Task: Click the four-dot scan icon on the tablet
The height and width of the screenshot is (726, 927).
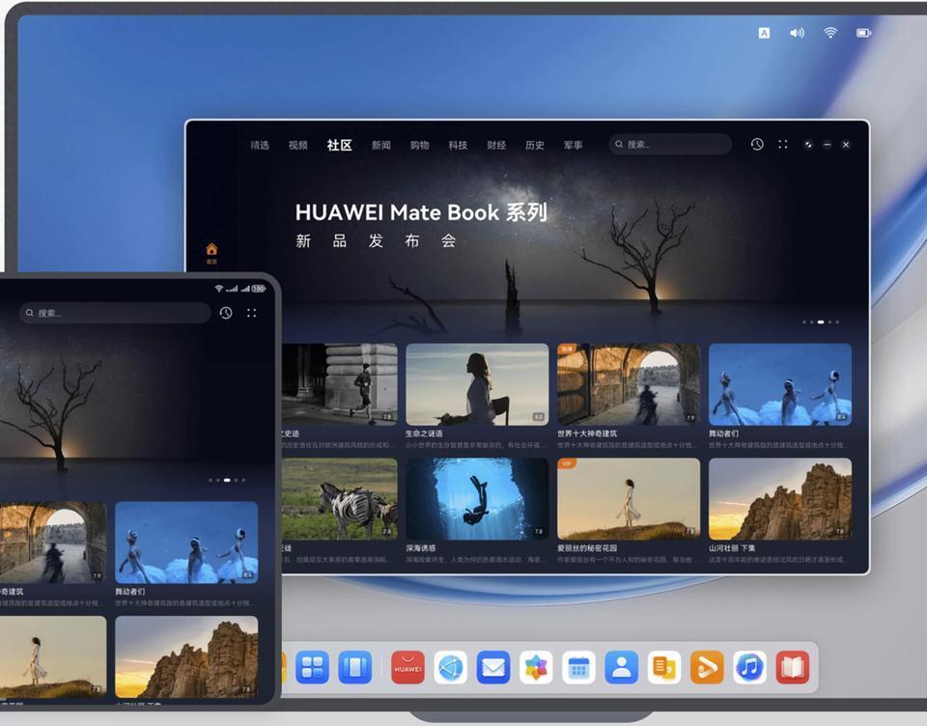Action: (x=251, y=313)
